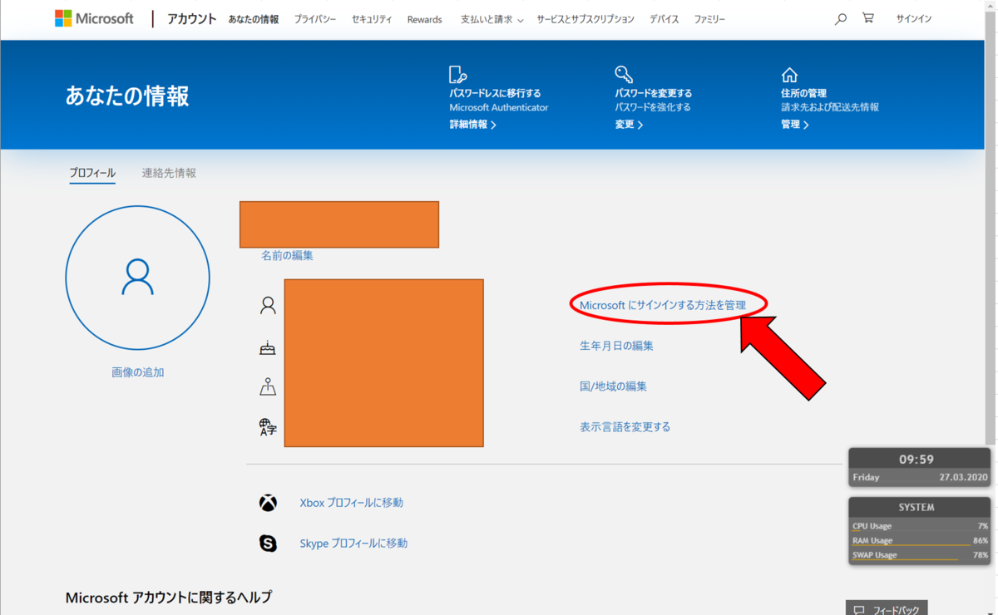Open サービスとサブスクリプション nav item
Screen dimensions: 998x615
coord(585,19)
